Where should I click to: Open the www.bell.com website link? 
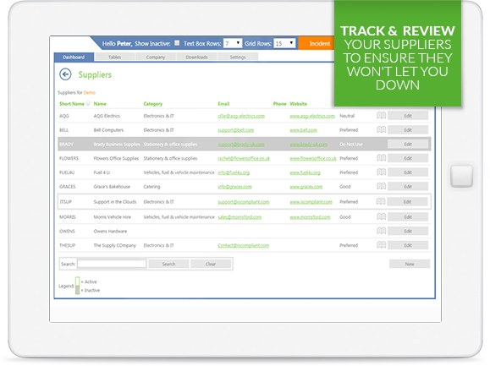tap(303, 130)
